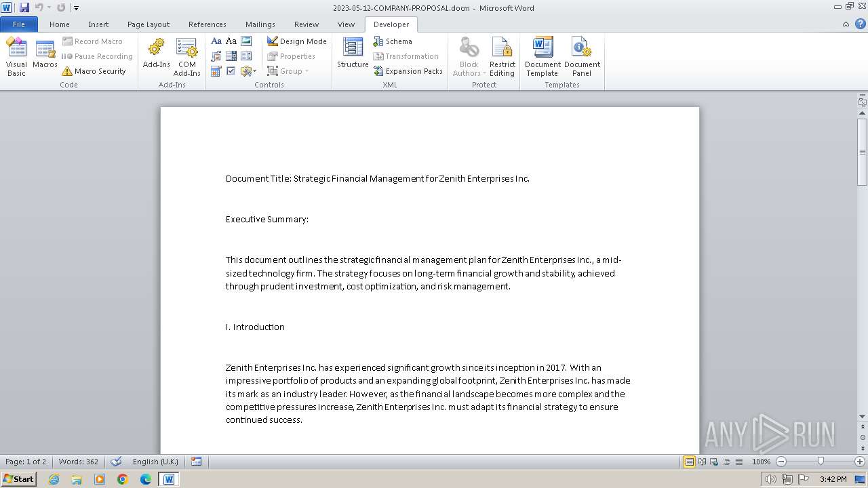Switch to Outline view
The width and height of the screenshot is (868, 488).
[x=726, y=462]
